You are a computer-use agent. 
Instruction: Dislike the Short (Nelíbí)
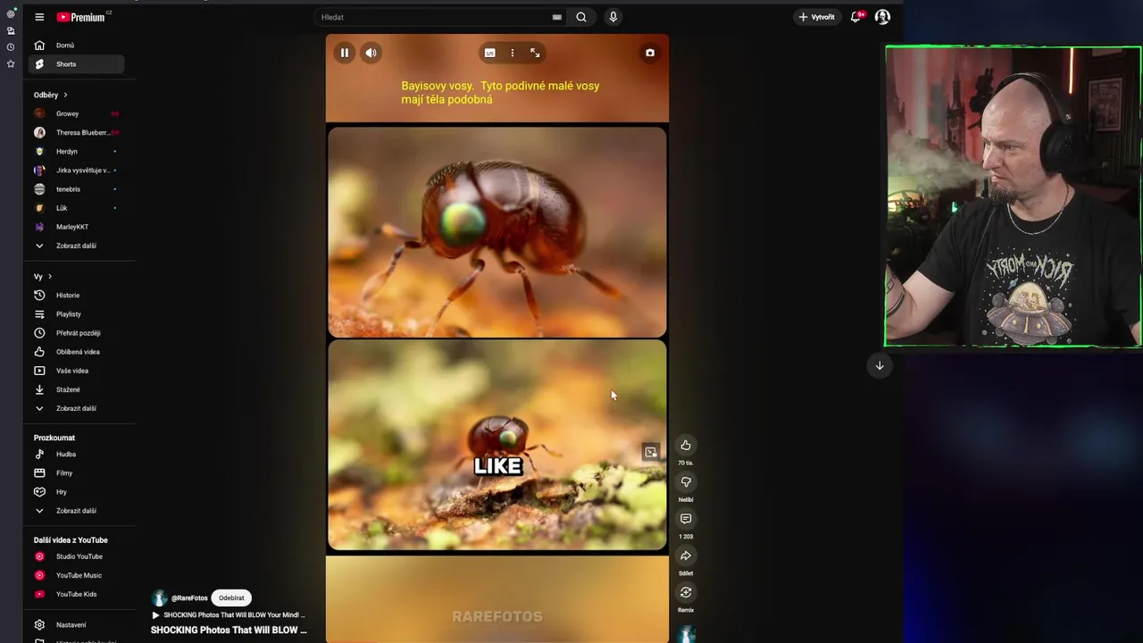[x=686, y=482]
